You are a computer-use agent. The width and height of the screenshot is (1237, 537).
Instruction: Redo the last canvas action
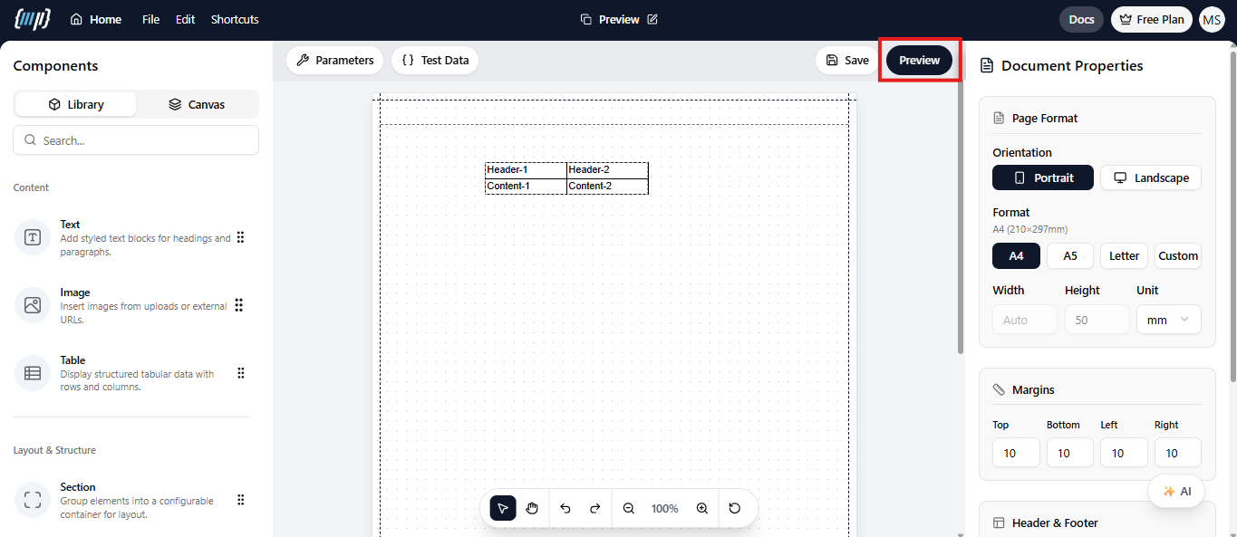[x=595, y=508]
